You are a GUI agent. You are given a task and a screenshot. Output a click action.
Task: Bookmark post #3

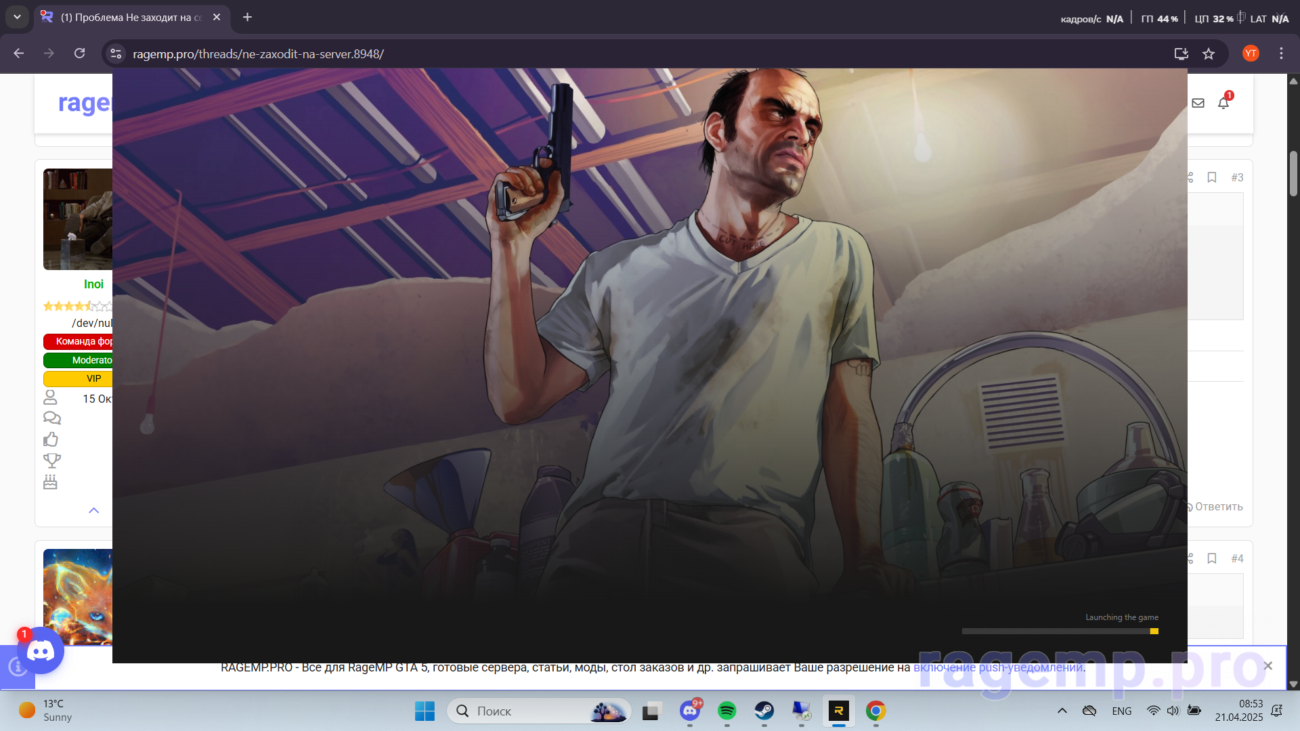pos(1212,177)
